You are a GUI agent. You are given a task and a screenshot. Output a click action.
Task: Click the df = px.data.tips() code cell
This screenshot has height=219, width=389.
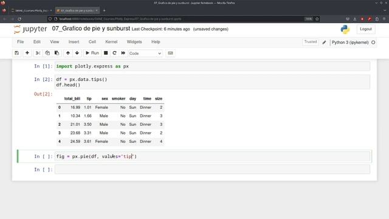tap(212, 82)
